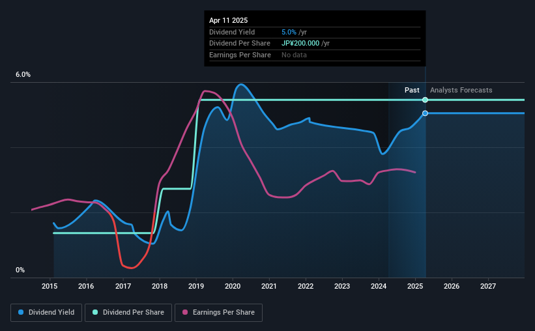Click the 'JP¥200.000' dividend per share value
535x331 pixels.
(300, 44)
